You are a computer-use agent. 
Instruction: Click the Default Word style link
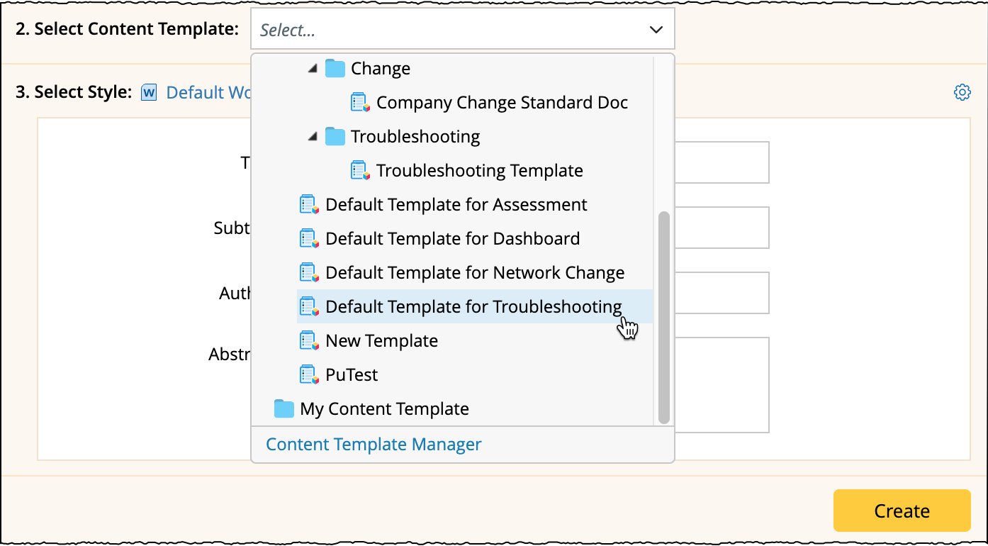click(204, 93)
